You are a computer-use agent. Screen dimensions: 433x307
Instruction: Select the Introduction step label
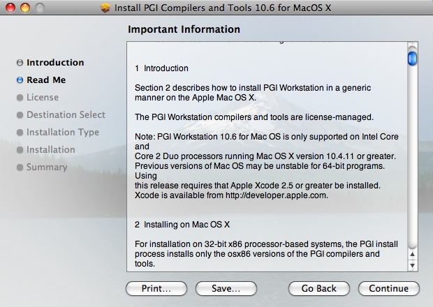point(55,63)
